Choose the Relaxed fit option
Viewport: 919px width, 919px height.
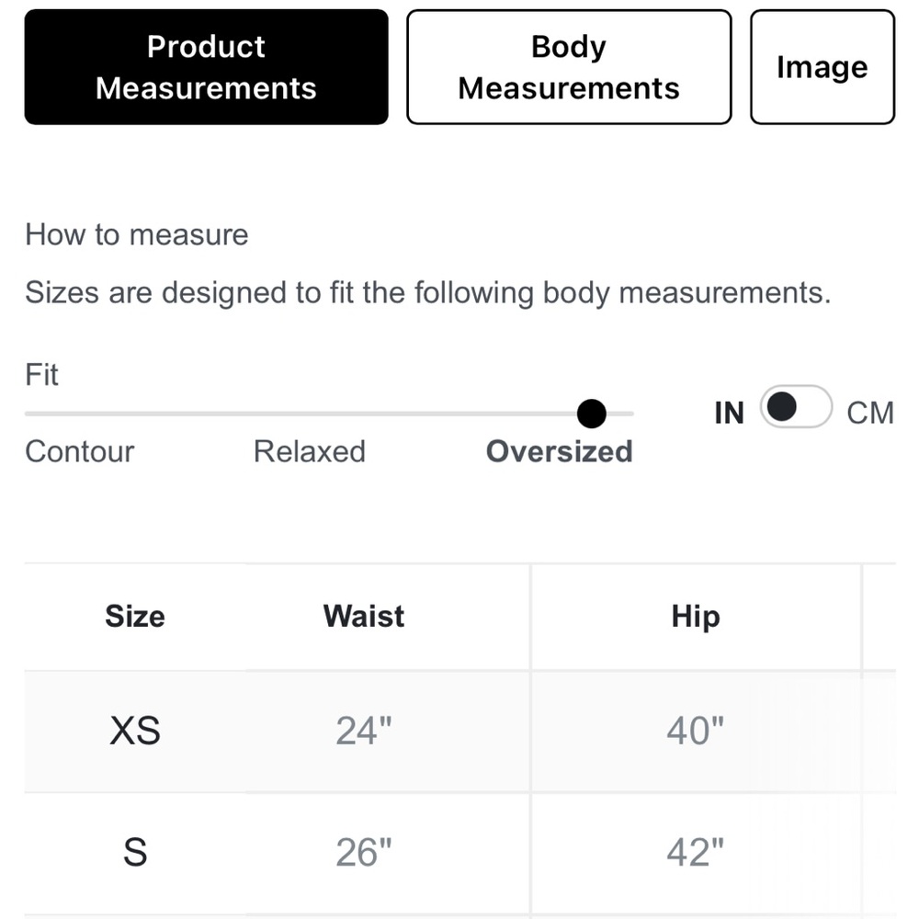pos(310,451)
